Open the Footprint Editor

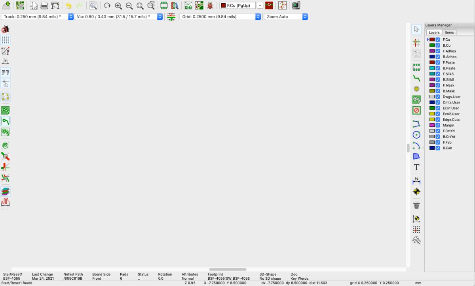[164, 6]
